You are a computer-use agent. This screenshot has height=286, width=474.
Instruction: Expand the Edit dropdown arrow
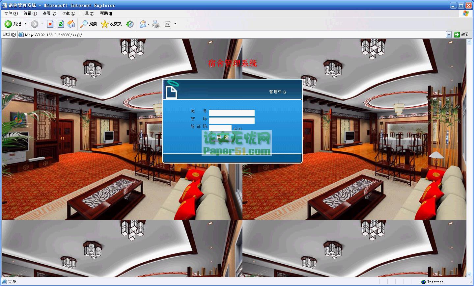(x=175, y=24)
